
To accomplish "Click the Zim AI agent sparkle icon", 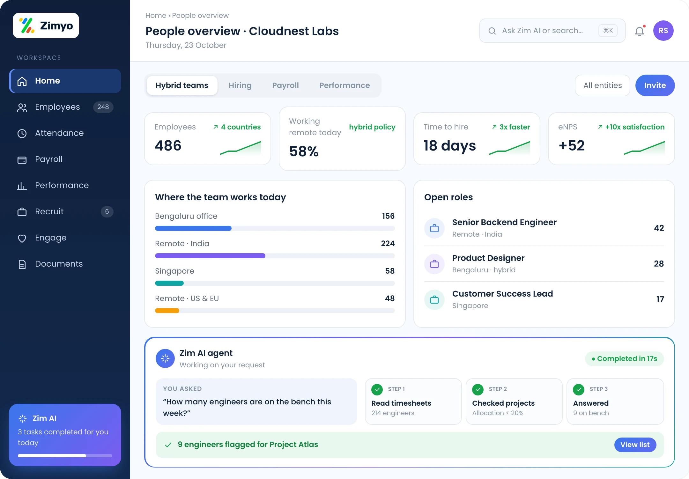I will pyautogui.click(x=165, y=358).
